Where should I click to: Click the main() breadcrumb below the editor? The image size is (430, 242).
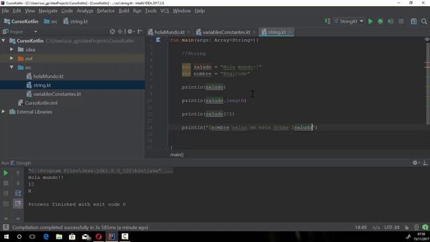[177, 155]
